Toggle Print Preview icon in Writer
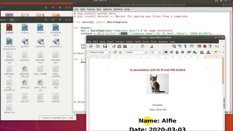Screen dimensions: 233x131 125,46
